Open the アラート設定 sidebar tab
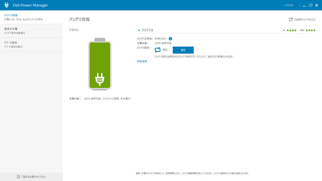Screen dimensions: 322x181 31,45
